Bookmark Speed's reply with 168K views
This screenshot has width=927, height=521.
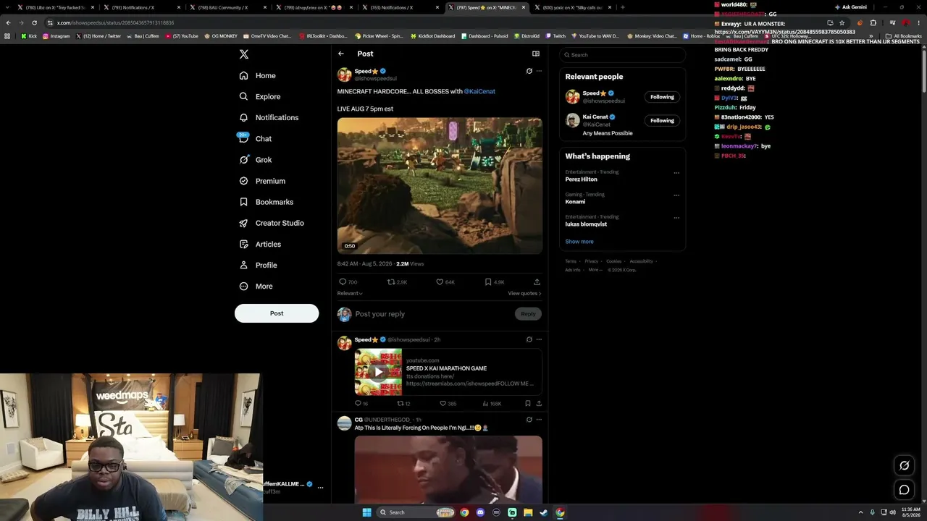click(x=528, y=404)
